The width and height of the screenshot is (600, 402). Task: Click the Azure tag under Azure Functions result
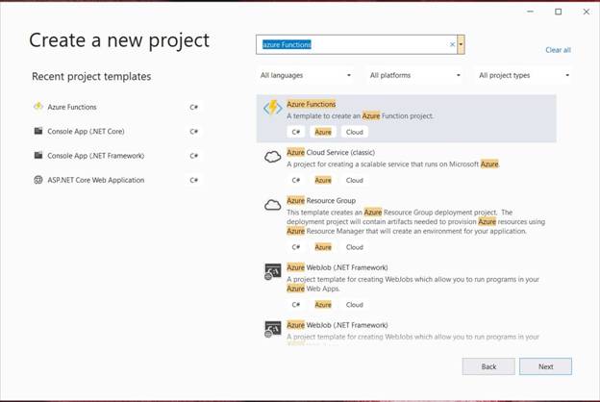[323, 132]
